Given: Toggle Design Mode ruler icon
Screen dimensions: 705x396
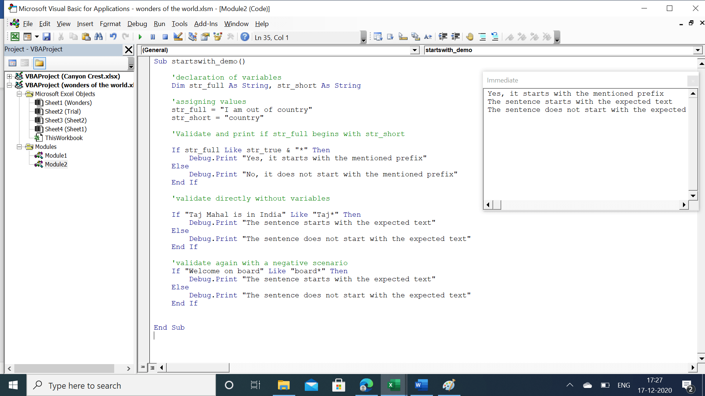Looking at the screenshot, I should tap(178, 37).
